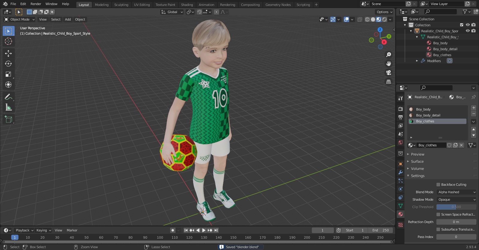Switch to rendered viewport shading
Viewport: 479px width, 250px height.
coord(384,19)
